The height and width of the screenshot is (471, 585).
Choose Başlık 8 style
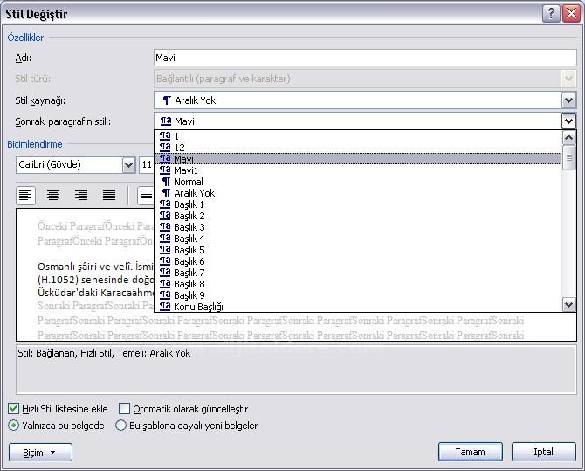point(358,284)
